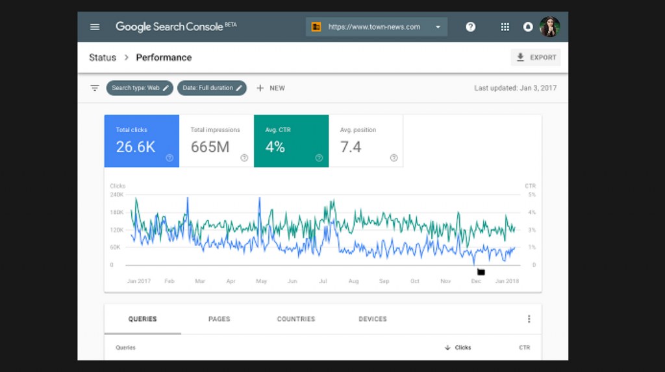Click the town-news.com site favicon
This screenshot has height=372, width=665.
point(316,27)
